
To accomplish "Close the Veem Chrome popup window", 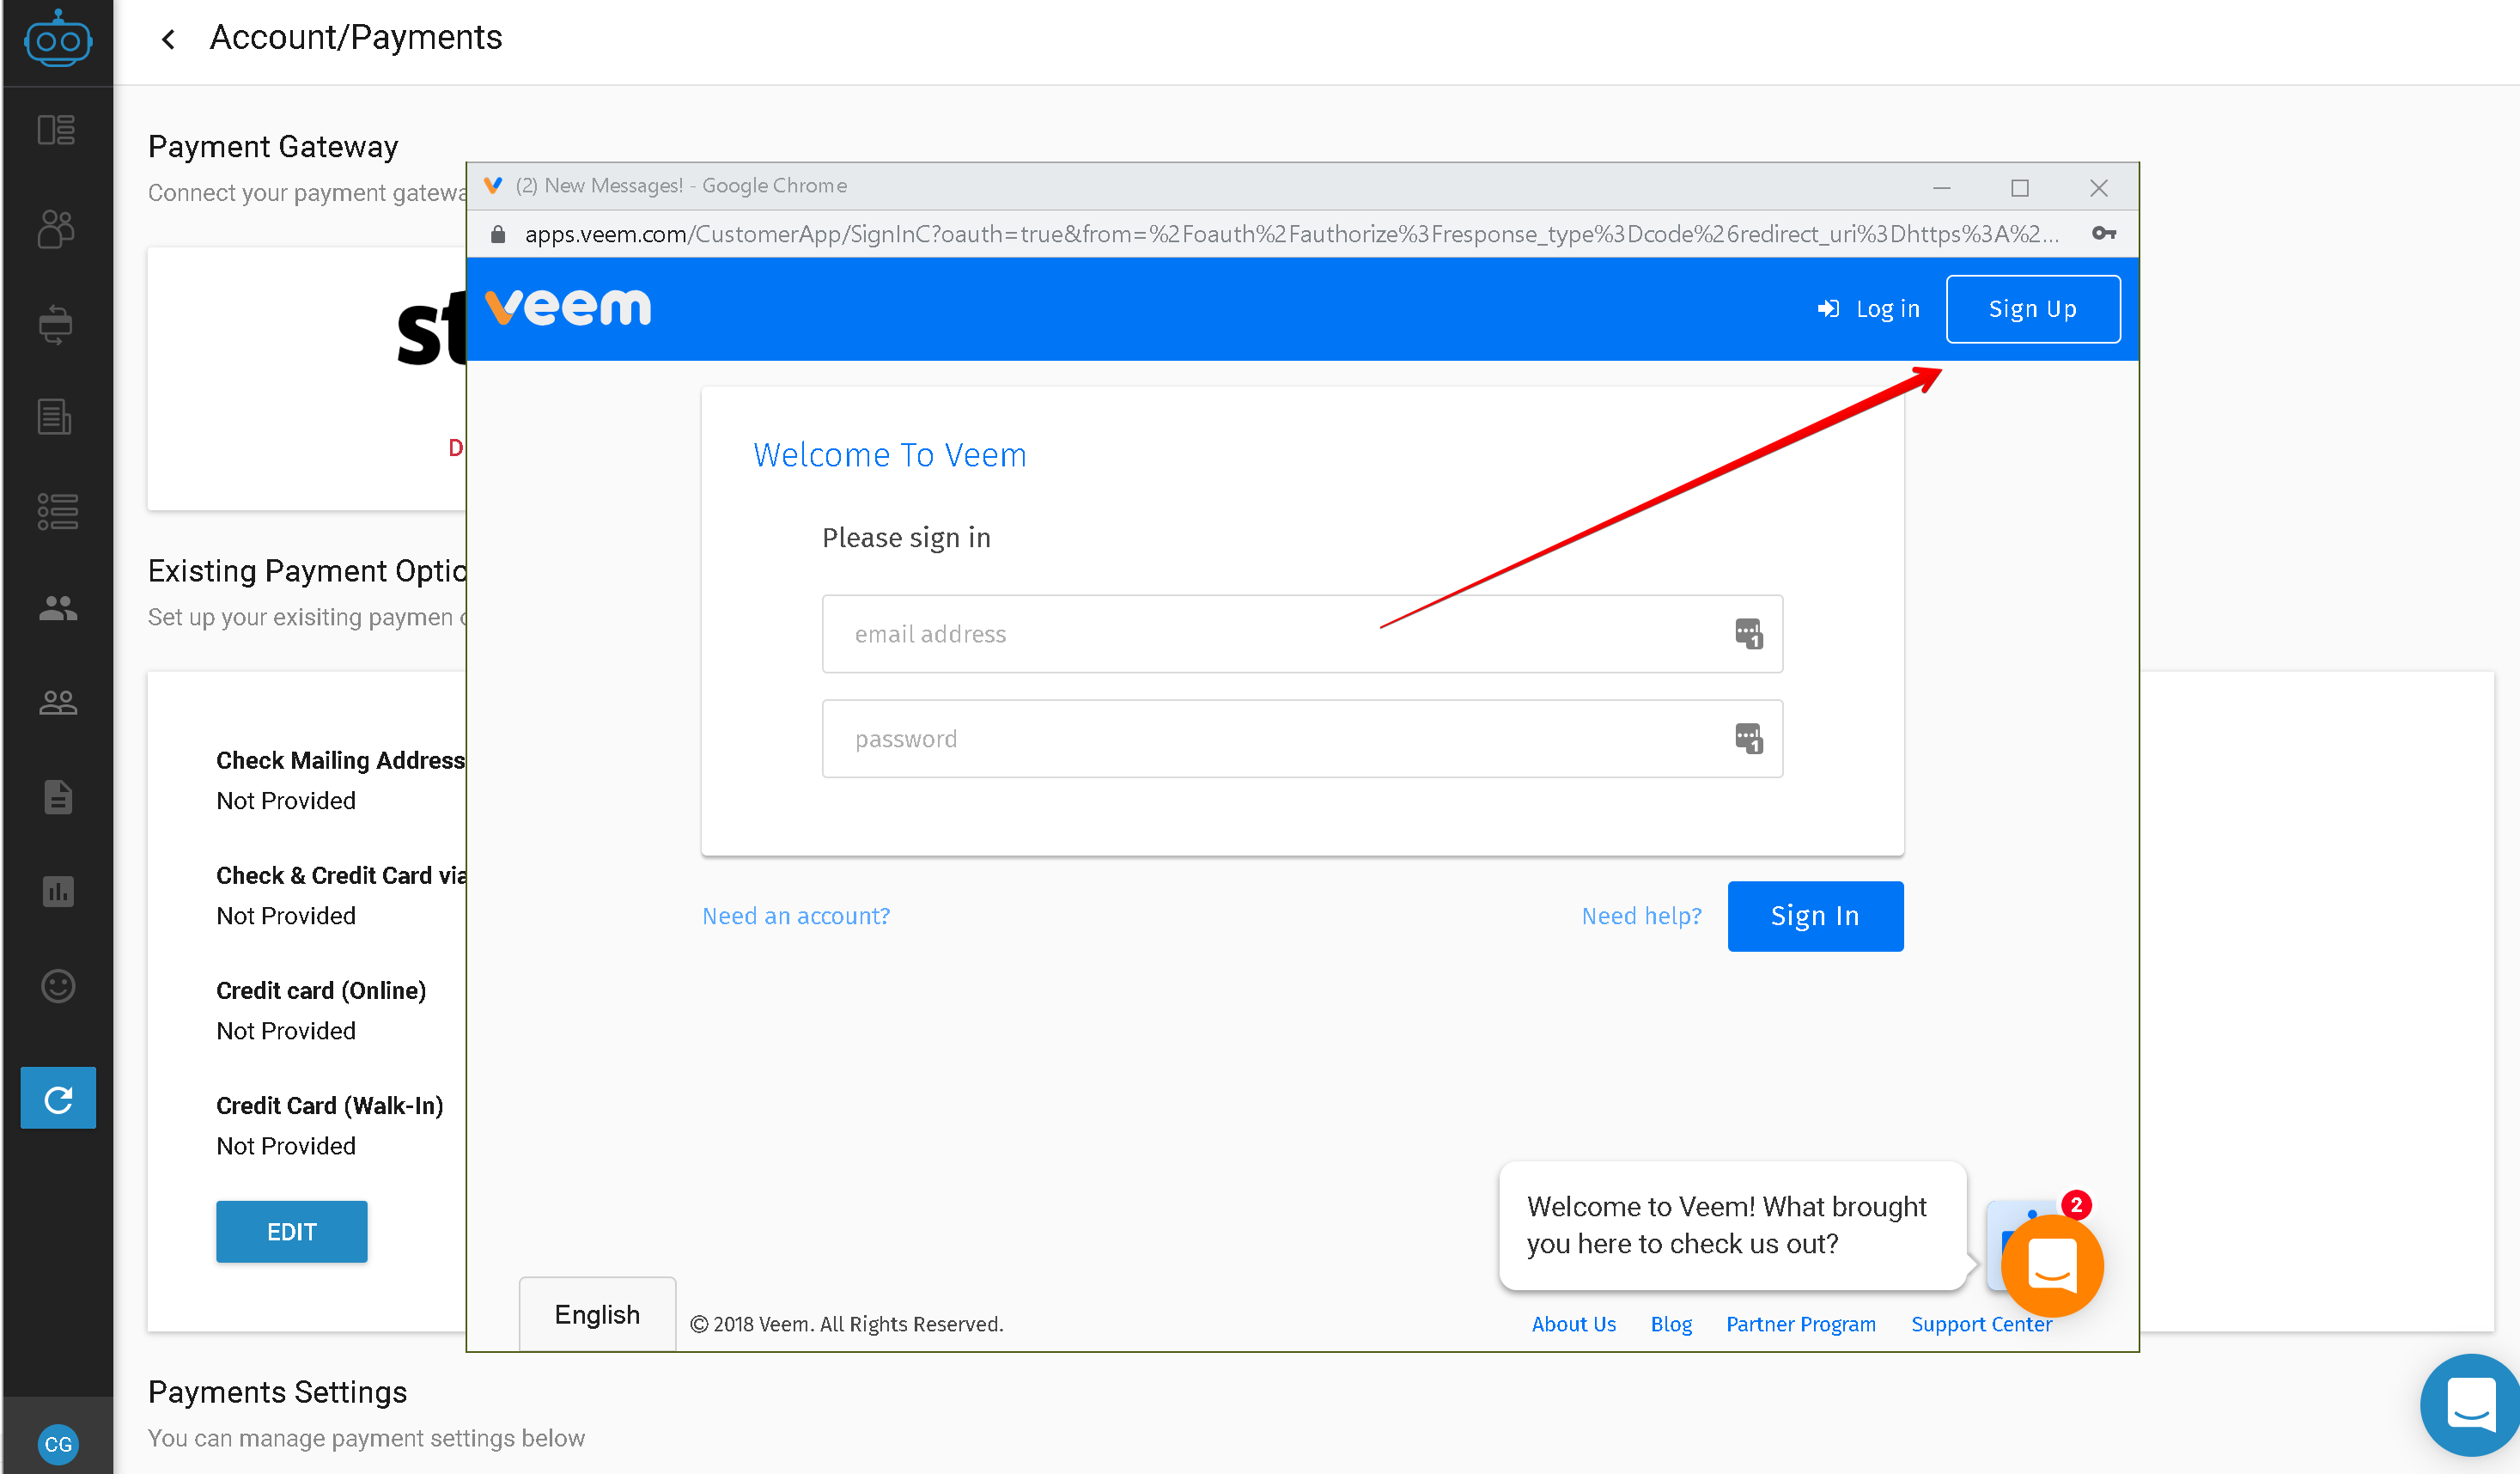I will tap(2098, 187).
